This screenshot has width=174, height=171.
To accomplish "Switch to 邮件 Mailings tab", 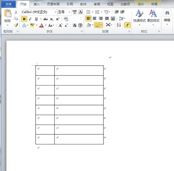I will coord(83,4).
